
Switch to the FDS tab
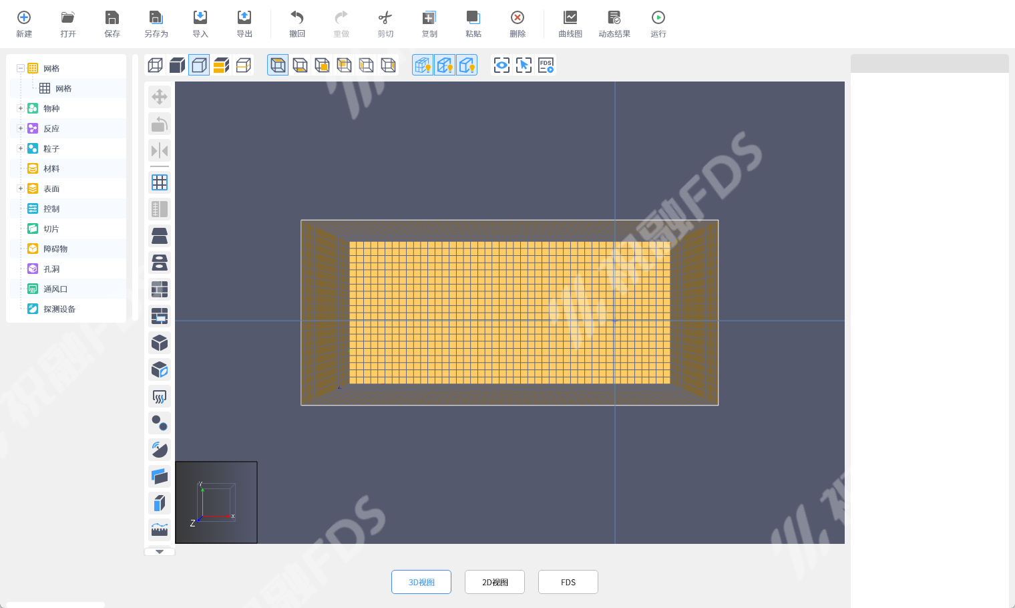pos(568,582)
